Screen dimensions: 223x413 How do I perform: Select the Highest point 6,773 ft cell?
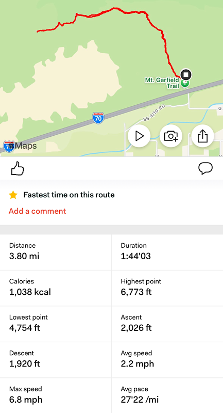167,288
